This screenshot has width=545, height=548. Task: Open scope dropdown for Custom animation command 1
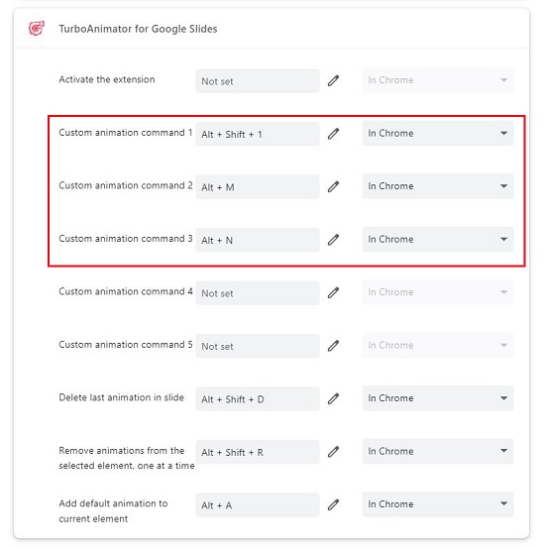point(438,133)
